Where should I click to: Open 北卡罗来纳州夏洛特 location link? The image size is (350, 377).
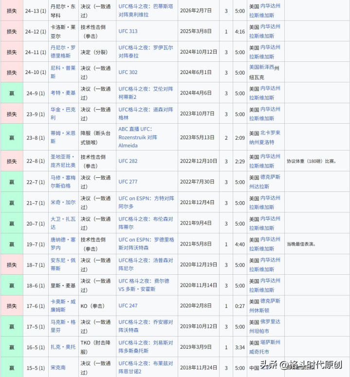265,137
